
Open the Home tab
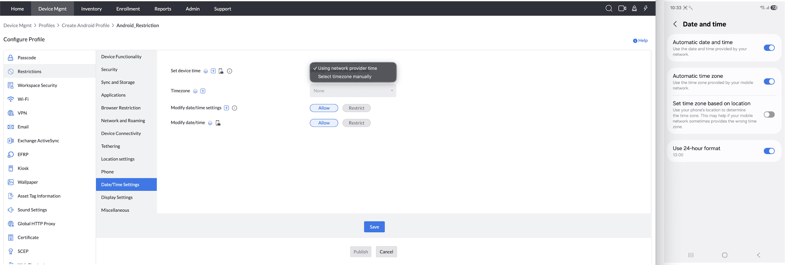point(18,9)
